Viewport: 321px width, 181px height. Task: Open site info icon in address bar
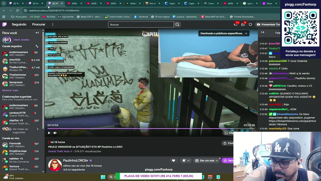tap(25, 11)
